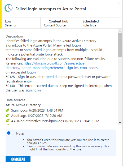Click the Azure Active Directory data source heading
The width and height of the screenshot is (123, 166).
pyautogui.click(x=23, y=105)
